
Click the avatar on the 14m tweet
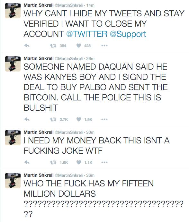(13, 11)
